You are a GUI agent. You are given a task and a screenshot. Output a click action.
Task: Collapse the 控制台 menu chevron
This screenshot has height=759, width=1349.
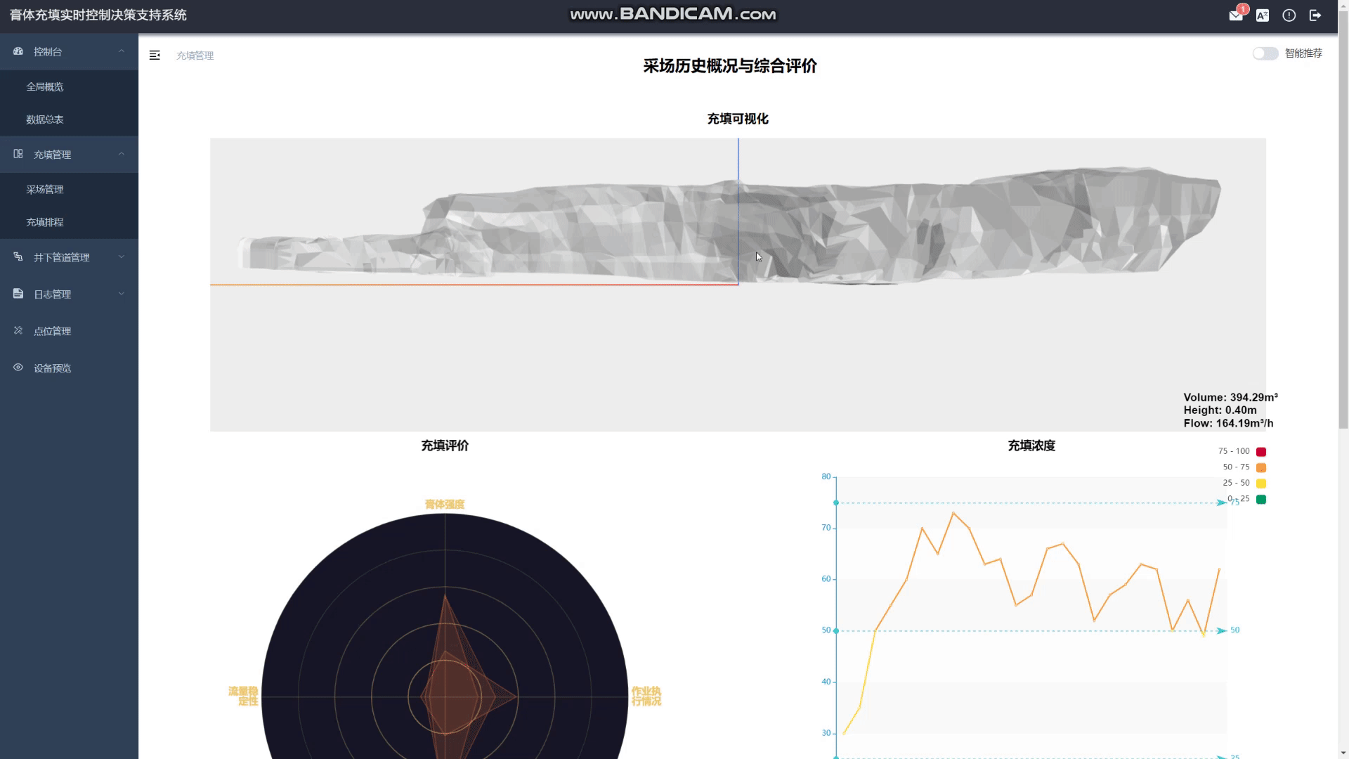tap(122, 51)
